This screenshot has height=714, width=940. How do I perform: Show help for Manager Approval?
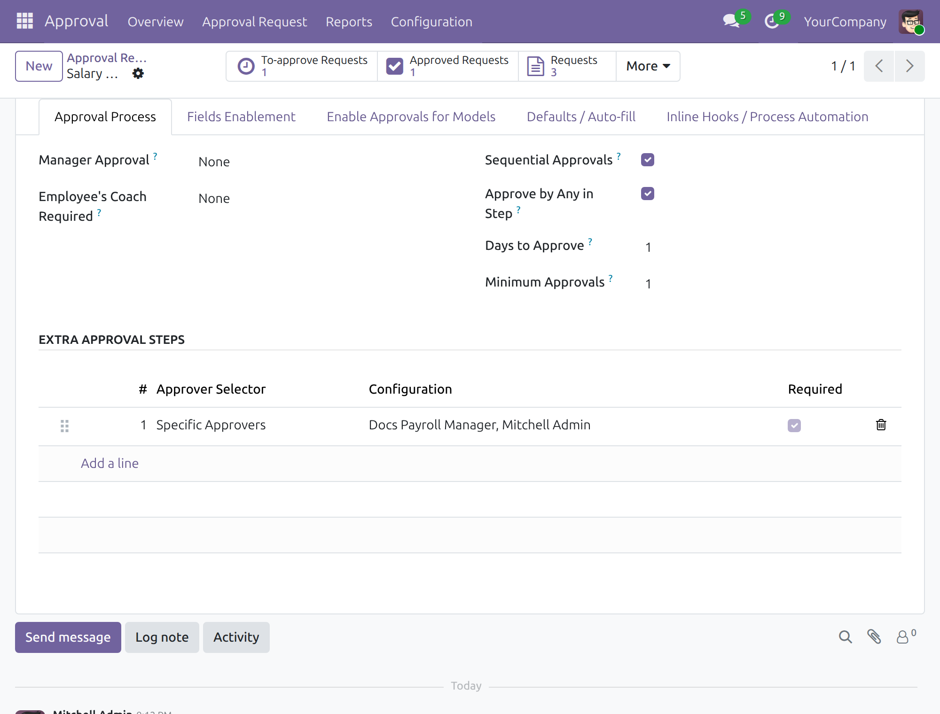[155, 156]
